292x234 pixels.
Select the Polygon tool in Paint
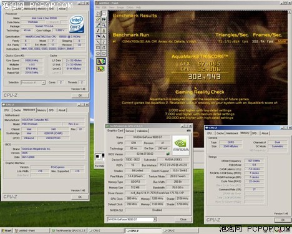(x=104, y=47)
